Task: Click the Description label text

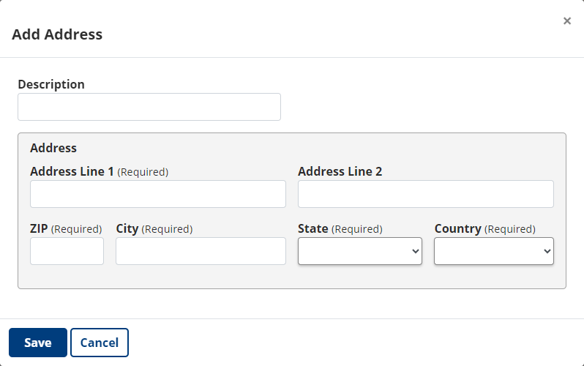Action: [x=51, y=84]
